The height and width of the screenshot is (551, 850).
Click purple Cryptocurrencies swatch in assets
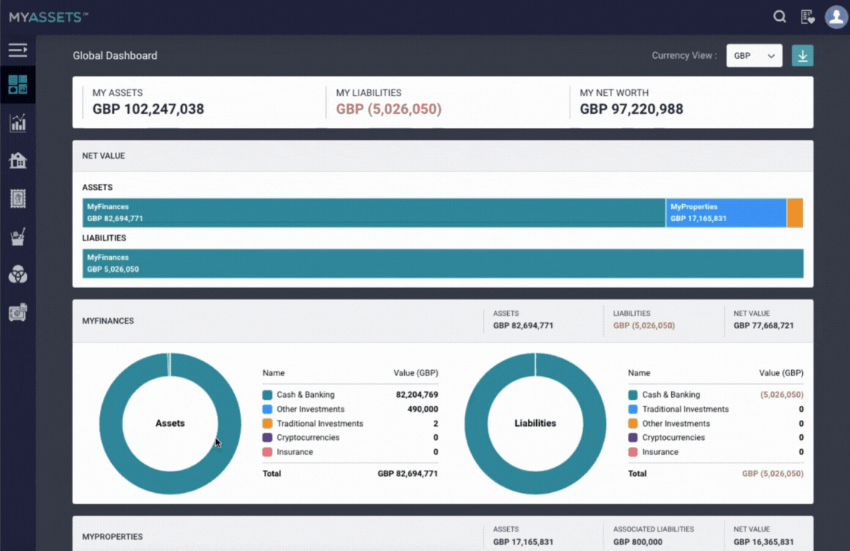click(267, 437)
